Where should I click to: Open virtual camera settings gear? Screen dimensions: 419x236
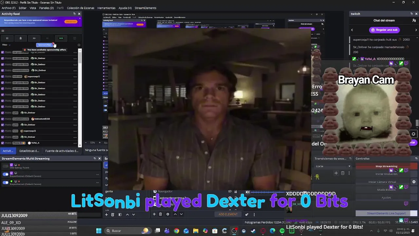pyautogui.click(x=414, y=182)
